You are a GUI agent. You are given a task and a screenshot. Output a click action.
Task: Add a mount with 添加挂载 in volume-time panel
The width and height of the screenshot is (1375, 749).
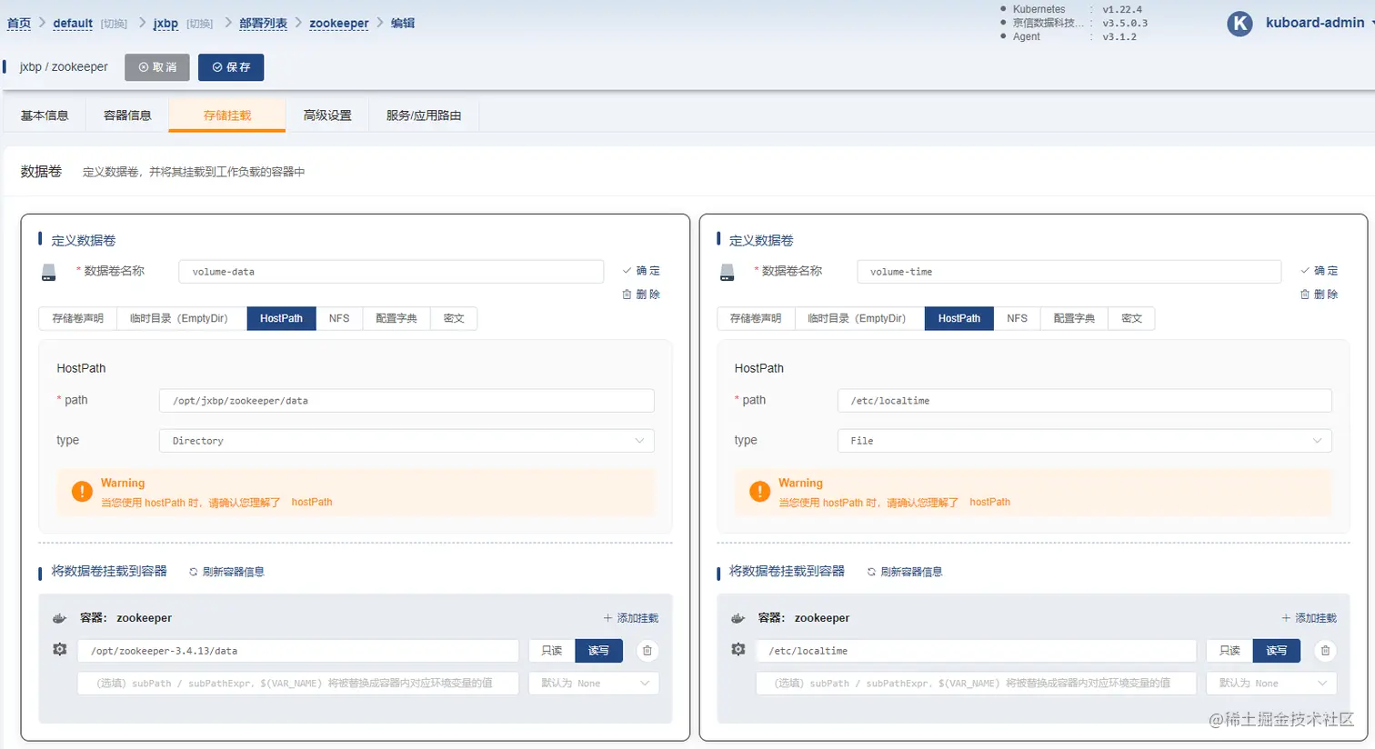pos(1309,618)
